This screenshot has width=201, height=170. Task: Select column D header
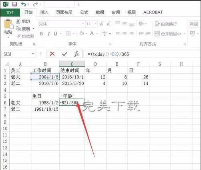click(95, 64)
